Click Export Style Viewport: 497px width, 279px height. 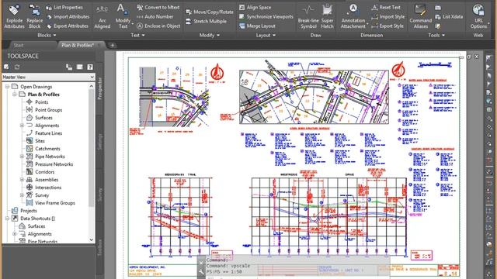coord(388,26)
